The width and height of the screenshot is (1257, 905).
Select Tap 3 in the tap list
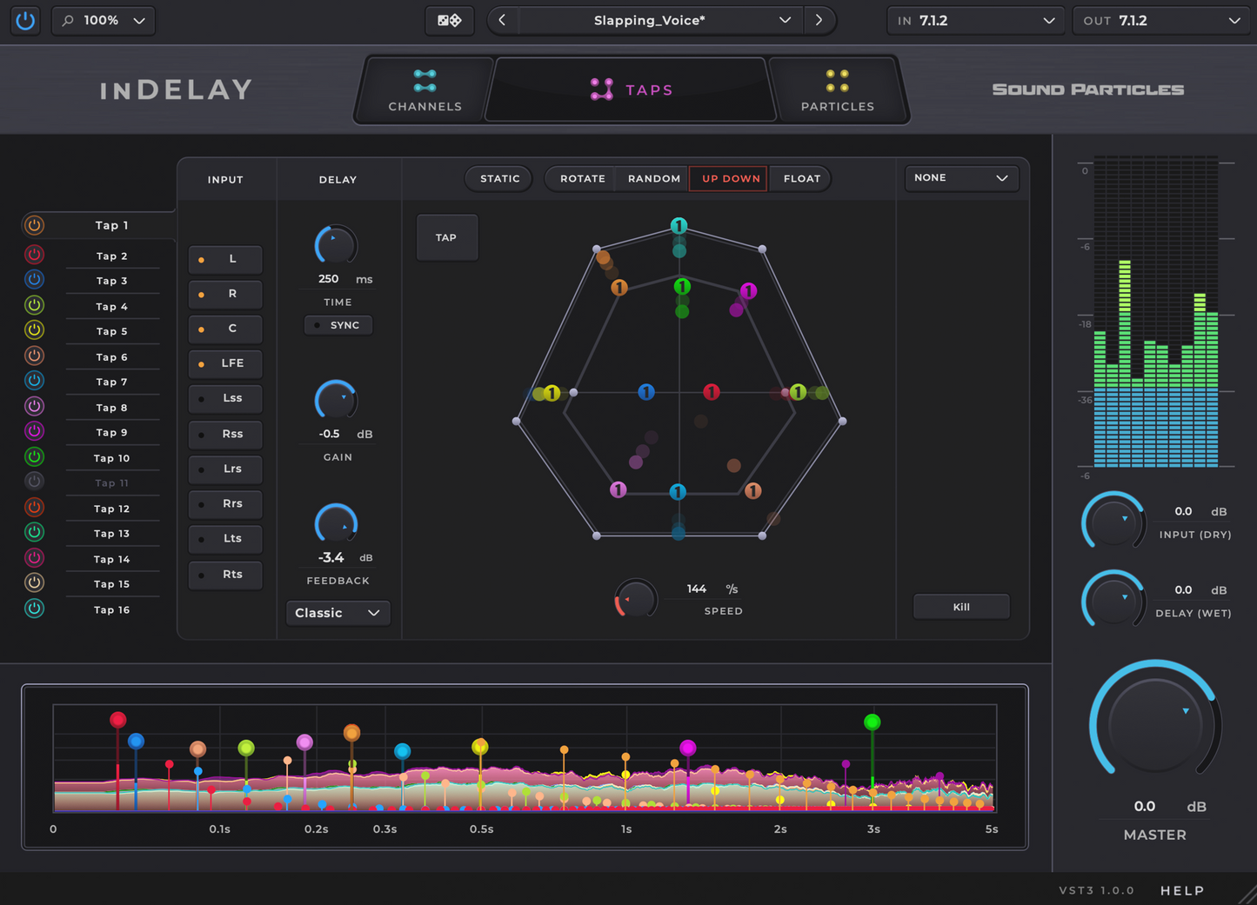111,280
